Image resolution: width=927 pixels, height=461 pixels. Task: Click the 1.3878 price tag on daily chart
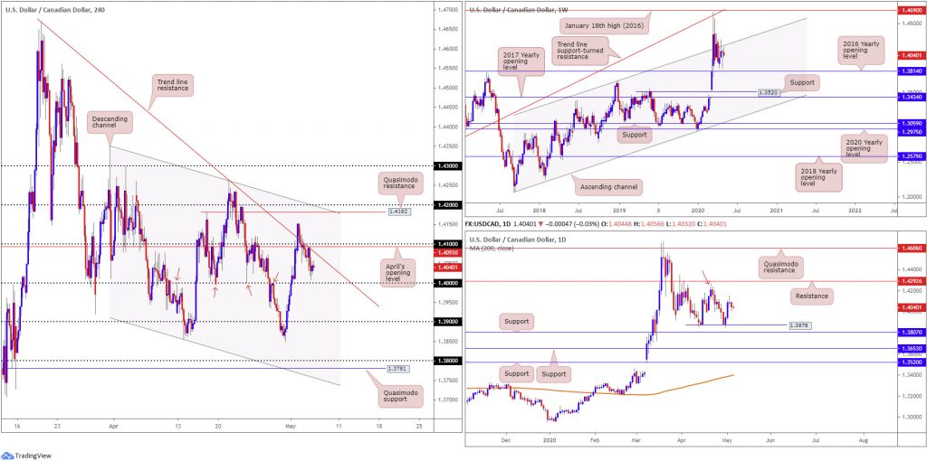pos(798,325)
